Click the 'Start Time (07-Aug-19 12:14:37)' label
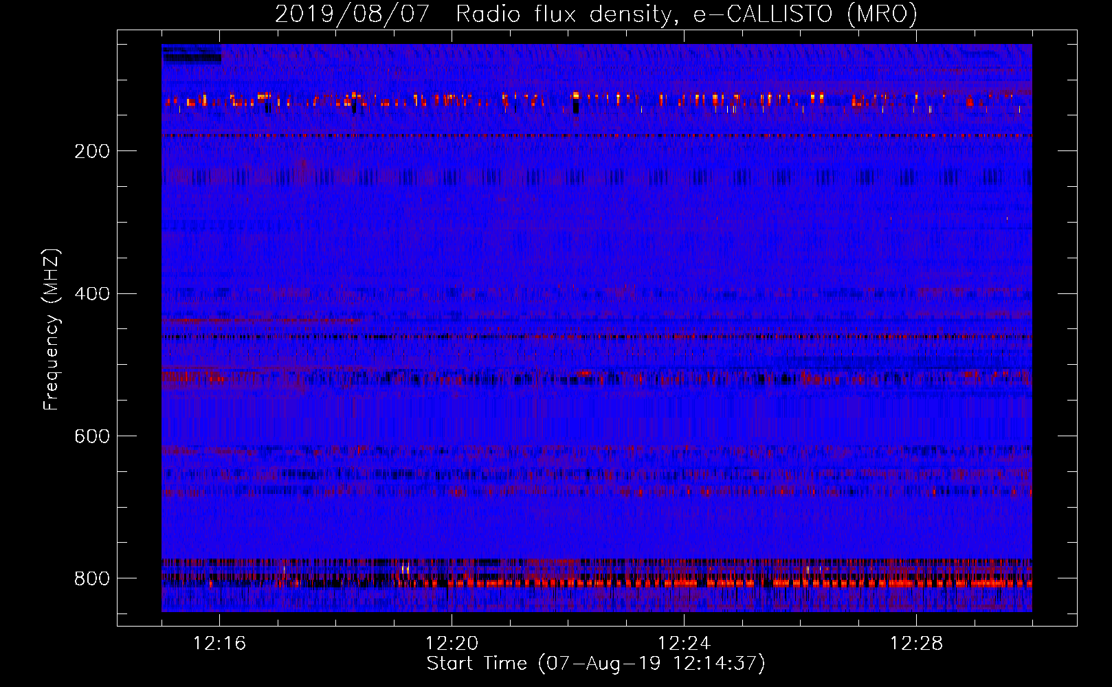 (596, 664)
